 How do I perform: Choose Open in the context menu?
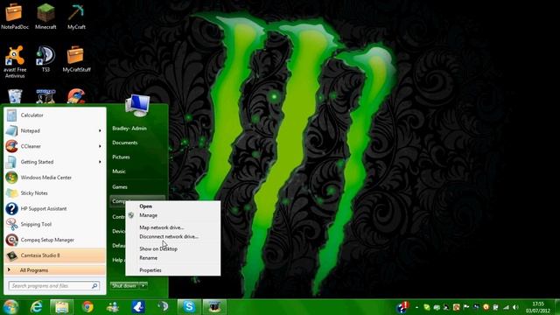click(146, 206)
